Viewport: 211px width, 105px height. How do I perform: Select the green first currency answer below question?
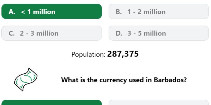click(52, 102)
